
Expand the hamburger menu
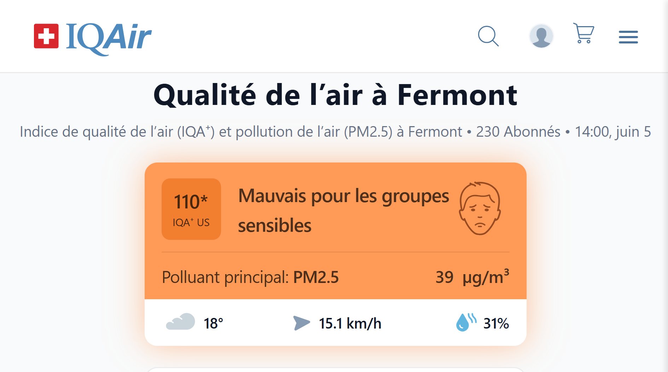click(628, 37)
